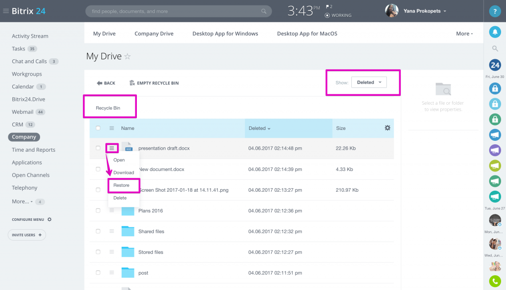Screen dimensions: 506x290
Task: Check the Shared files row checkbox
Action: coord(98,231)
